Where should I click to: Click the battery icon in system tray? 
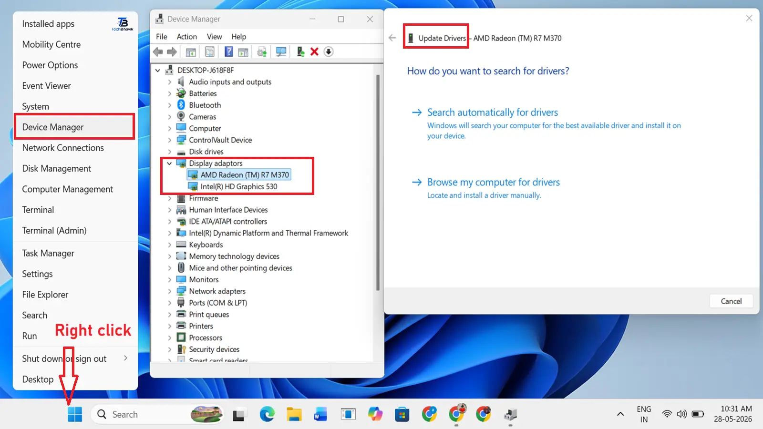pyautogui.click(x=698, y=414)
